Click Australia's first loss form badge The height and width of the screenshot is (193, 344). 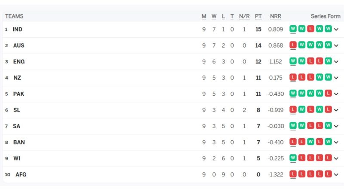[x=293, y=45]
